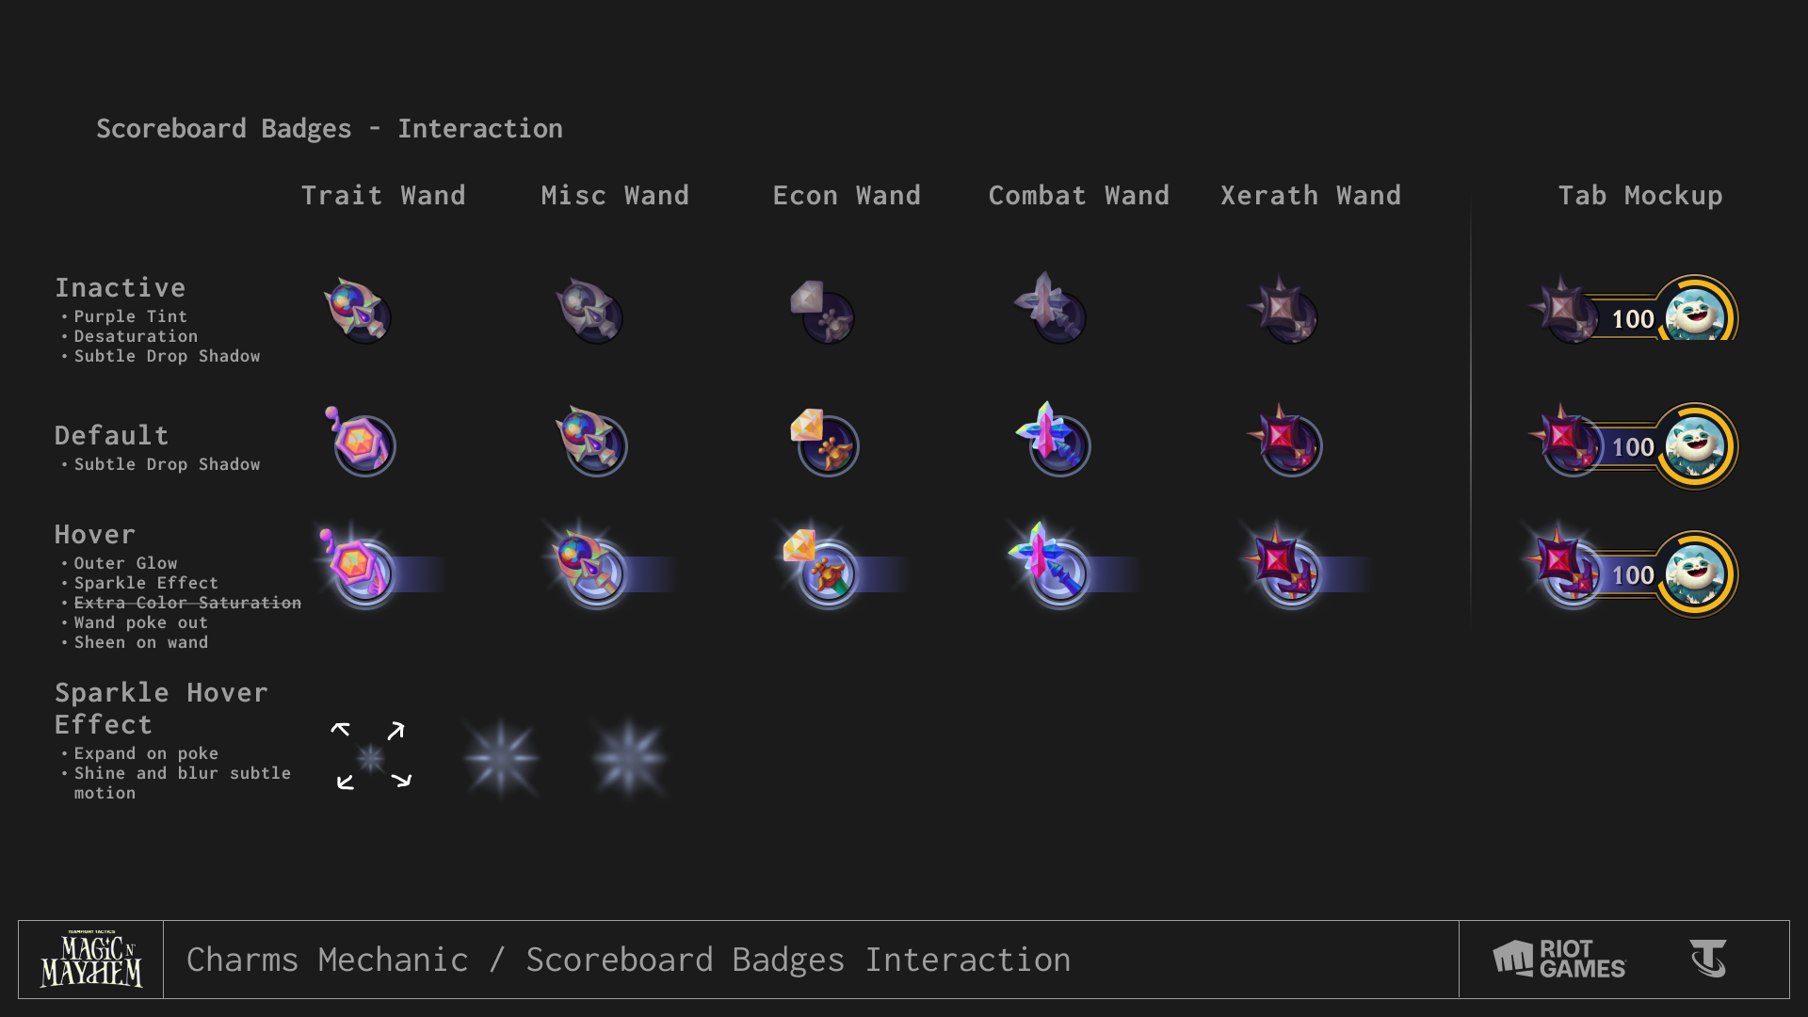Click the inactive Econ Wand badge

click(822, 312)
